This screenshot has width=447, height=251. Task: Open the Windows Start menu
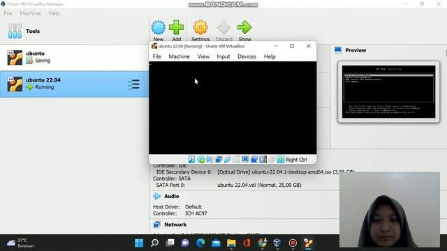(x=139, y=243)
